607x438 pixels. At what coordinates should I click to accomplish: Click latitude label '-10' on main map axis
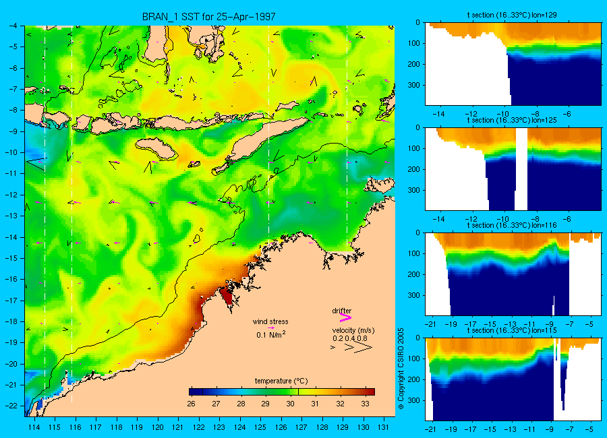pos(11,152)
